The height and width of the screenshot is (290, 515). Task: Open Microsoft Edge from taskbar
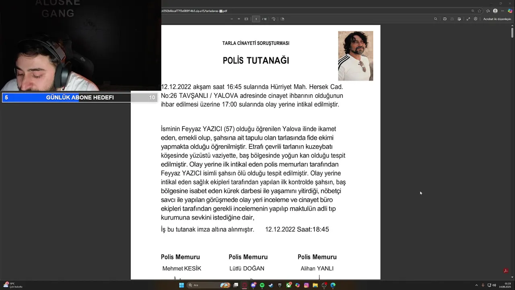click(x=333, y=285)
